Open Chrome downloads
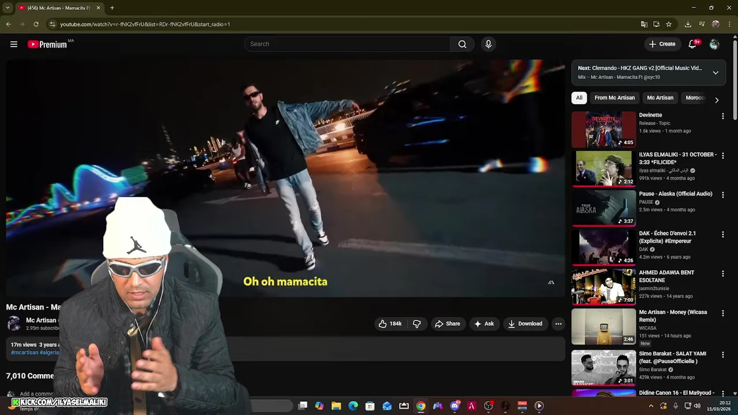 [688, 24]
